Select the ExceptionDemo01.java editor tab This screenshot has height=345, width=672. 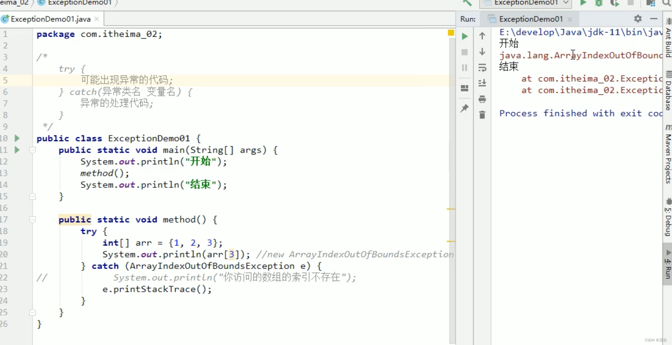51,19
